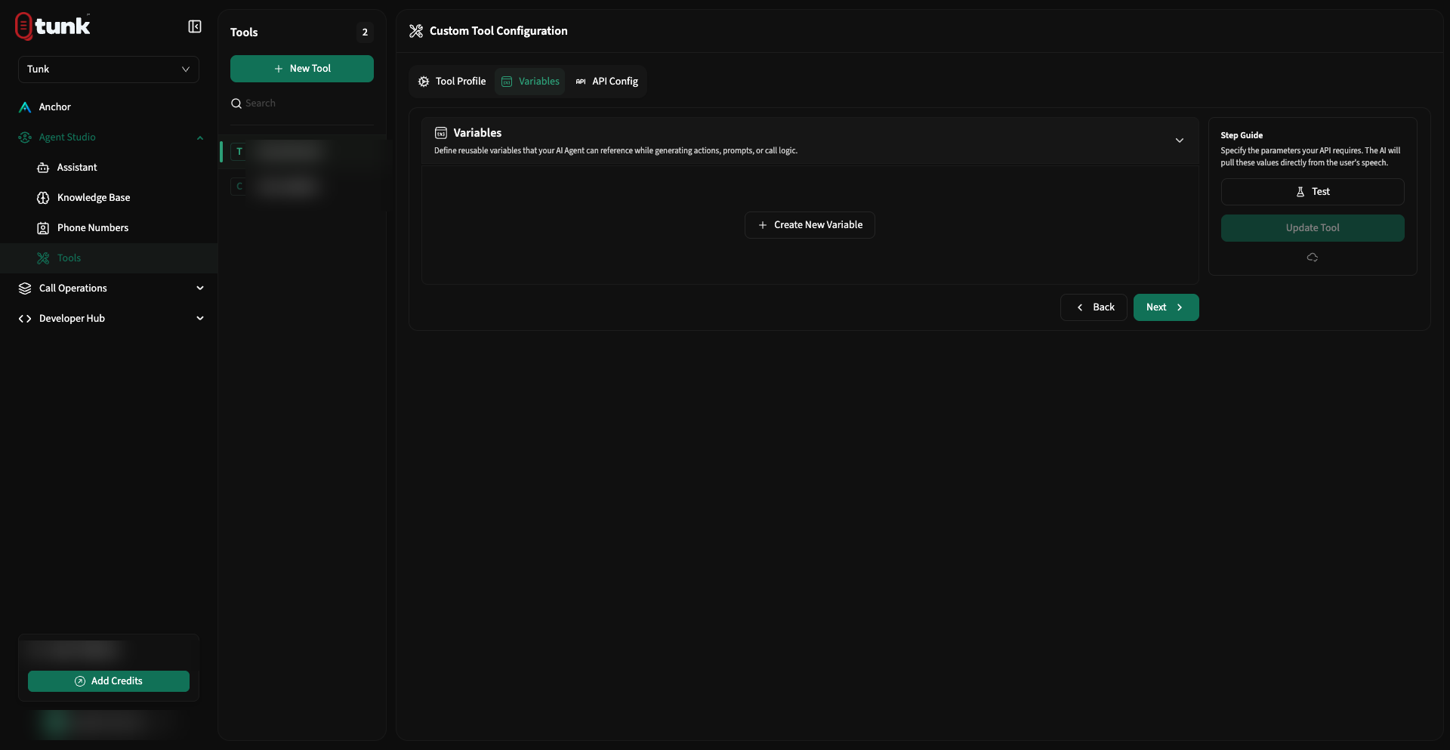This screenshot has width=1450, height=750.
Task: Select the tool marked C
Action: [302, 187]
